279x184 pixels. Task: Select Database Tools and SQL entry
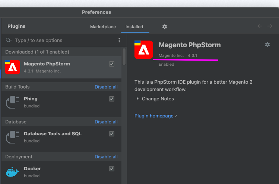pyautogui.click(x=61, y=137)
